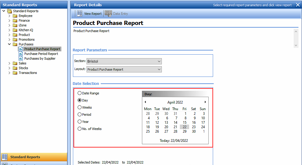Select the Date Range radio option

(x=80, y=93)
